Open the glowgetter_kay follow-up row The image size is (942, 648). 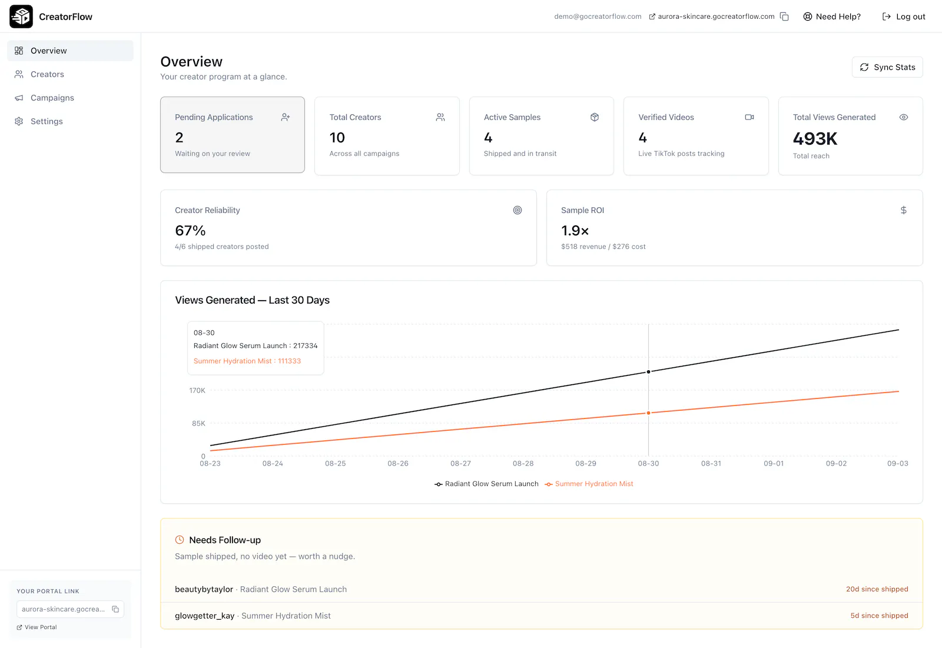pos(542,616)
